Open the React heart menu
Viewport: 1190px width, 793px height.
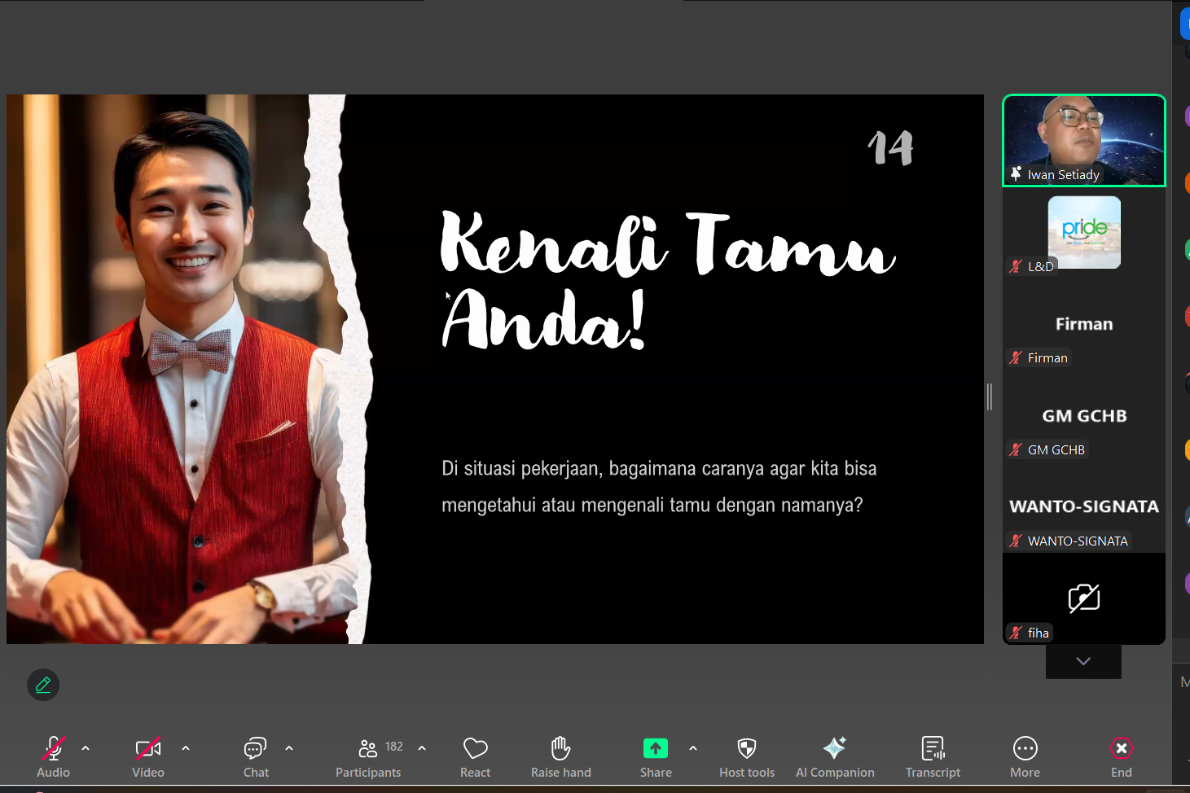pyautogui.click(x=476, y=757)
